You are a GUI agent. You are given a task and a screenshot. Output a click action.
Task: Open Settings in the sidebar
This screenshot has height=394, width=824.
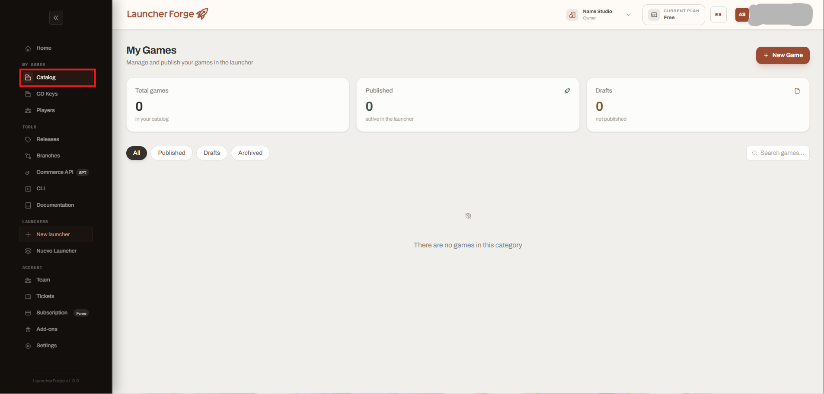[x=56, y=346]
